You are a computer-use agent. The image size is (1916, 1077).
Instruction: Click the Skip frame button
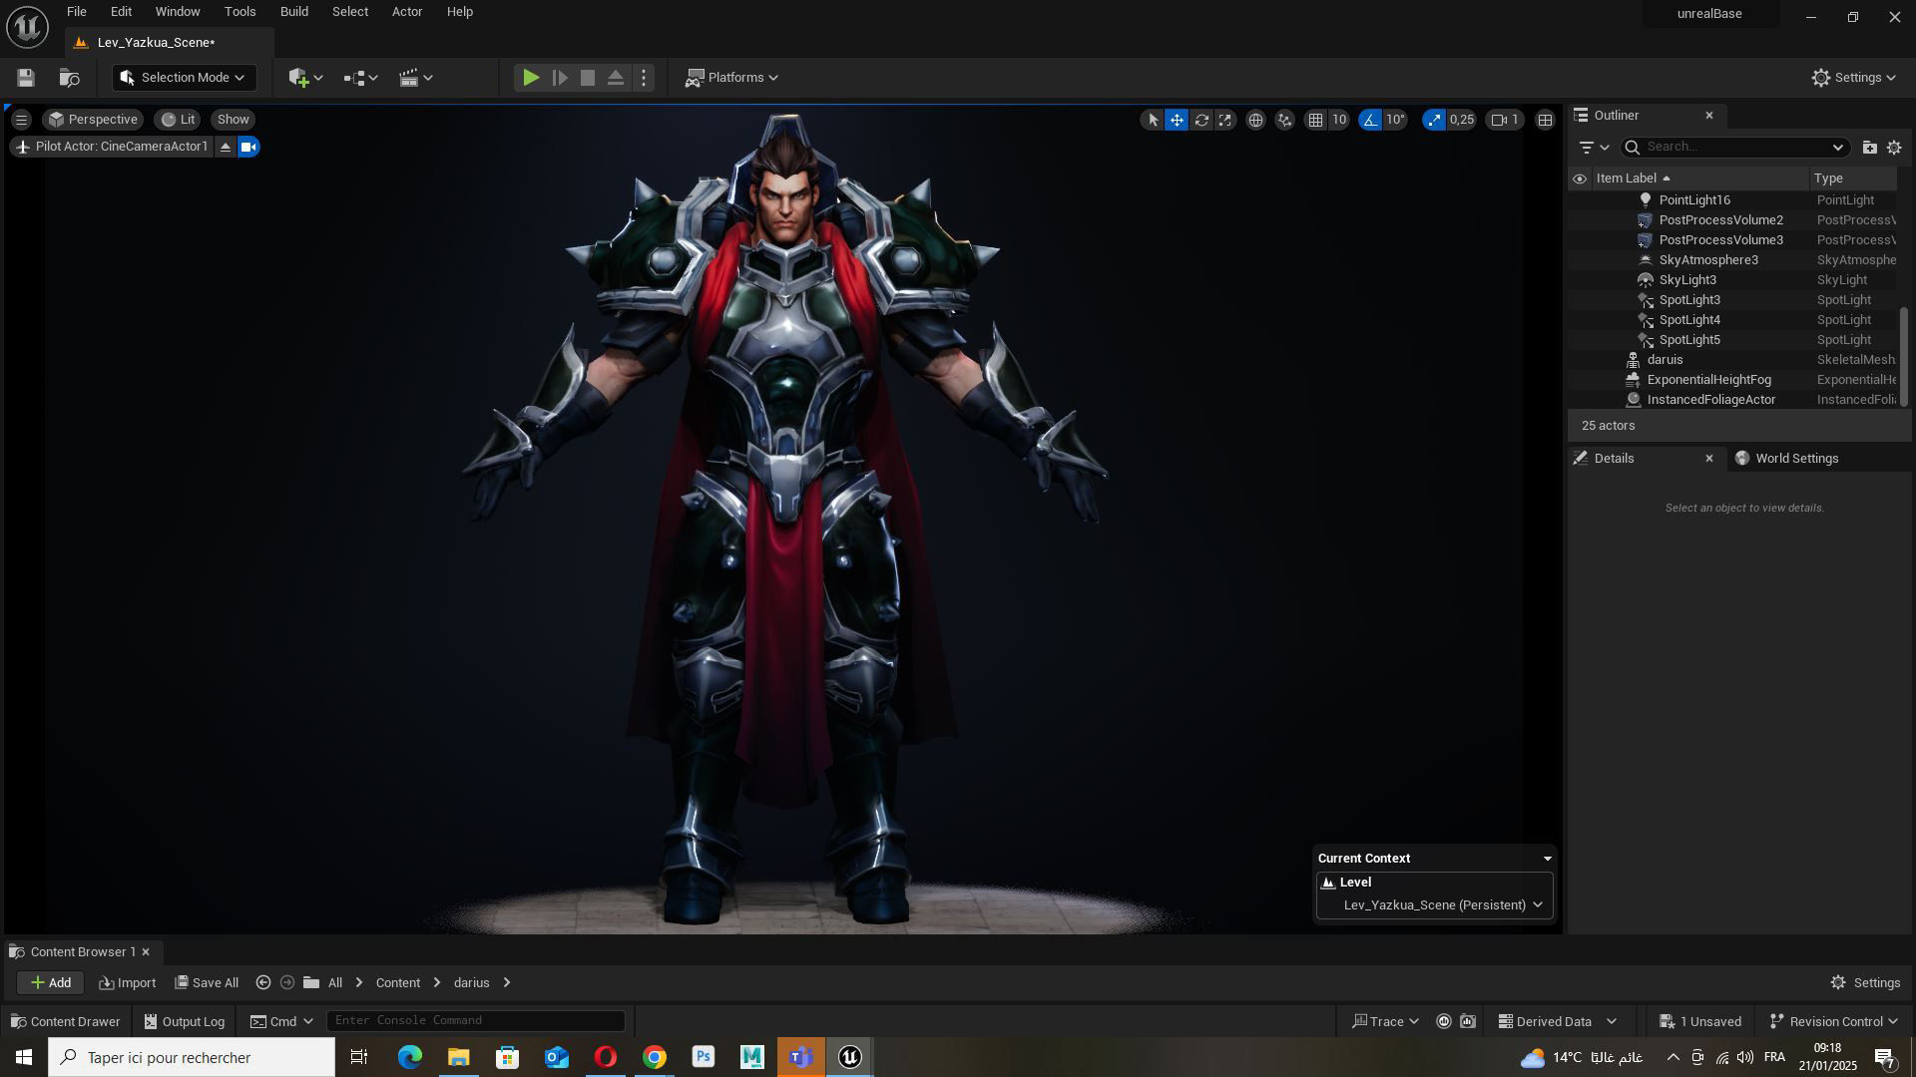coord(560,78)
